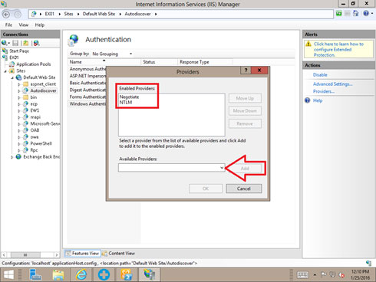Click Disable link in Actions pane

tap(320, 75)
